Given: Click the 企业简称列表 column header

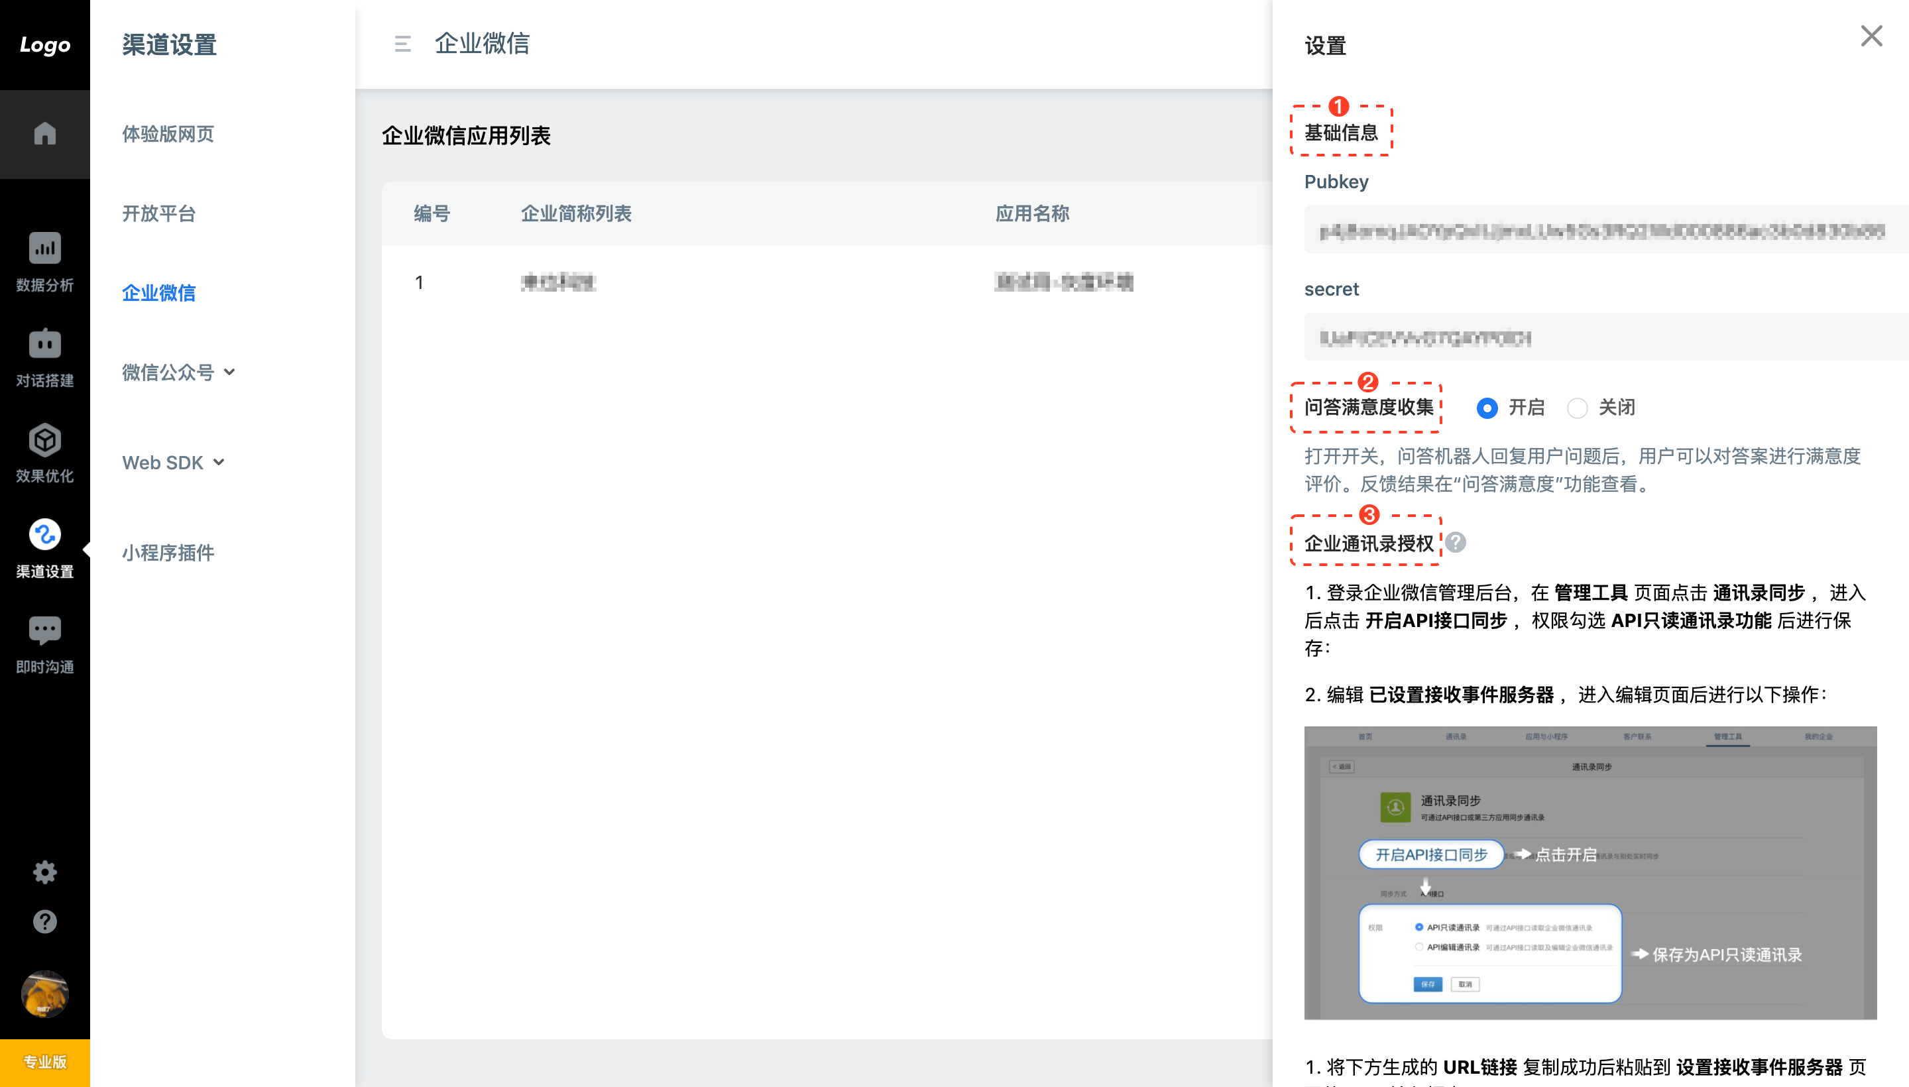Looking at the screenshot, I should [575, 213].
